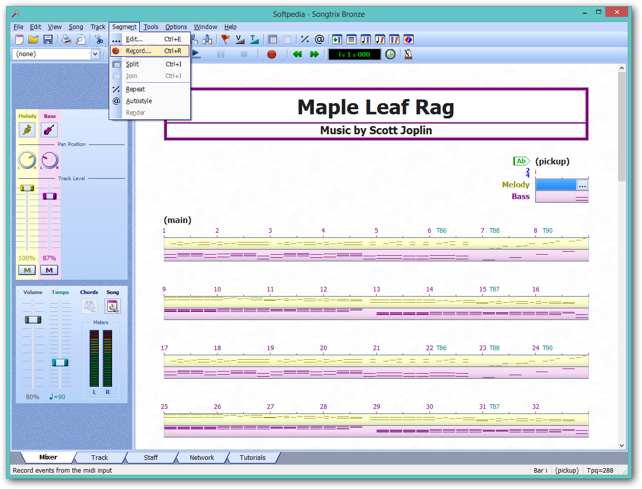Click the Split segment grid icon in the toolbar
The height and width of the screenshot is (489, 642).
tap(273, 39)
